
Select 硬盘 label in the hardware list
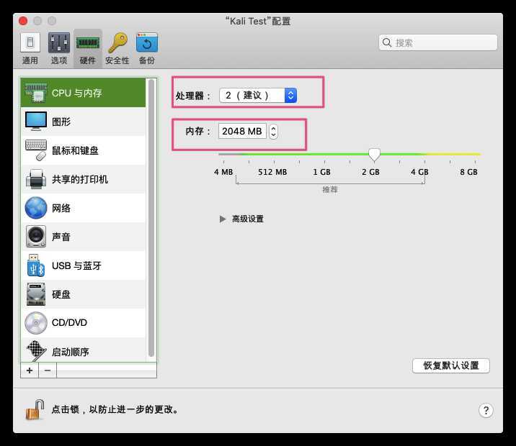point(61,294)
